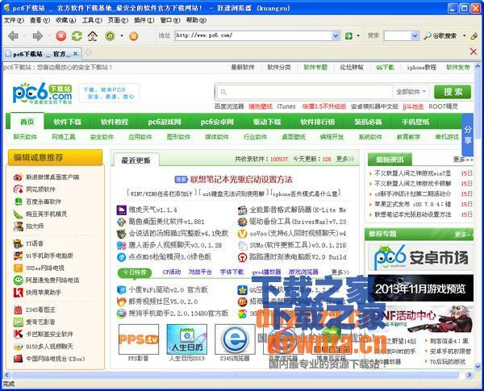
Task: Open the 文件(F) menu
Action: pos(14,20)
